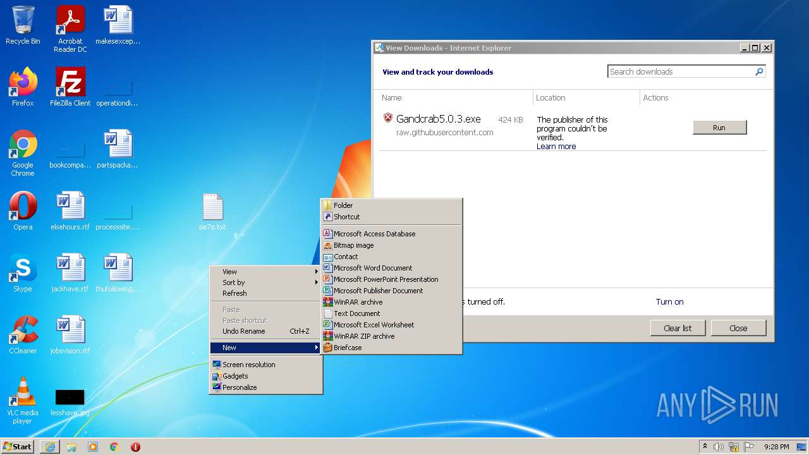This screenshot has height=455, width=809.
Task: Open Gadgets from context menu
Action: point(266,376)
